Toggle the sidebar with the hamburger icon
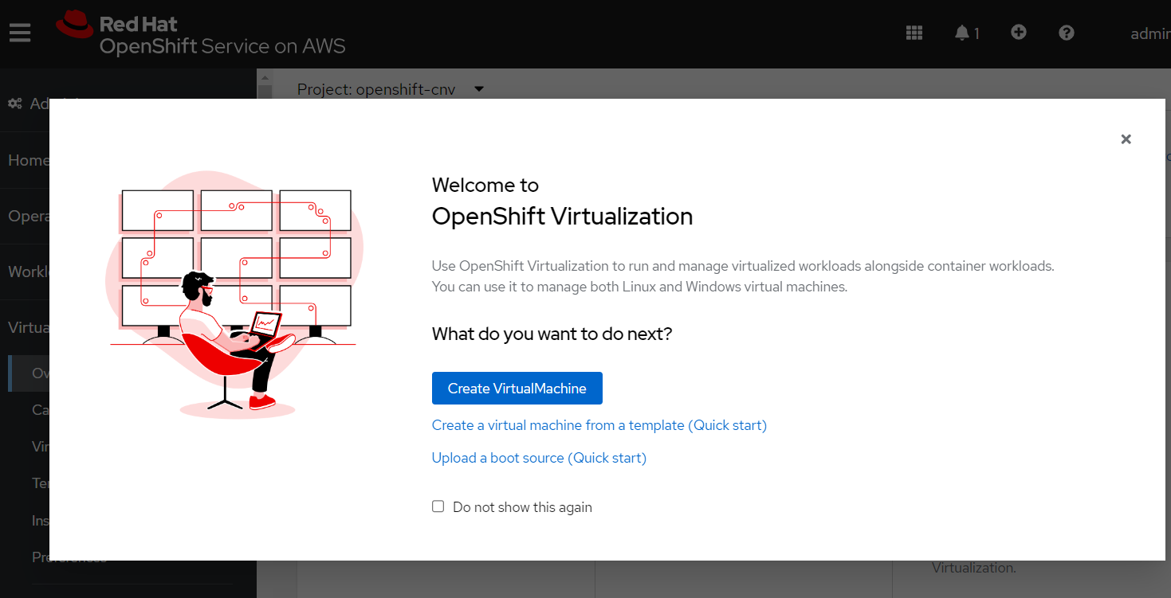 (21, 33)
